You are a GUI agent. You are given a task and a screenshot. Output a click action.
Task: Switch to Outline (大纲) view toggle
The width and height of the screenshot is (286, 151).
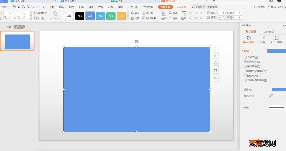[x=9, y=27]
